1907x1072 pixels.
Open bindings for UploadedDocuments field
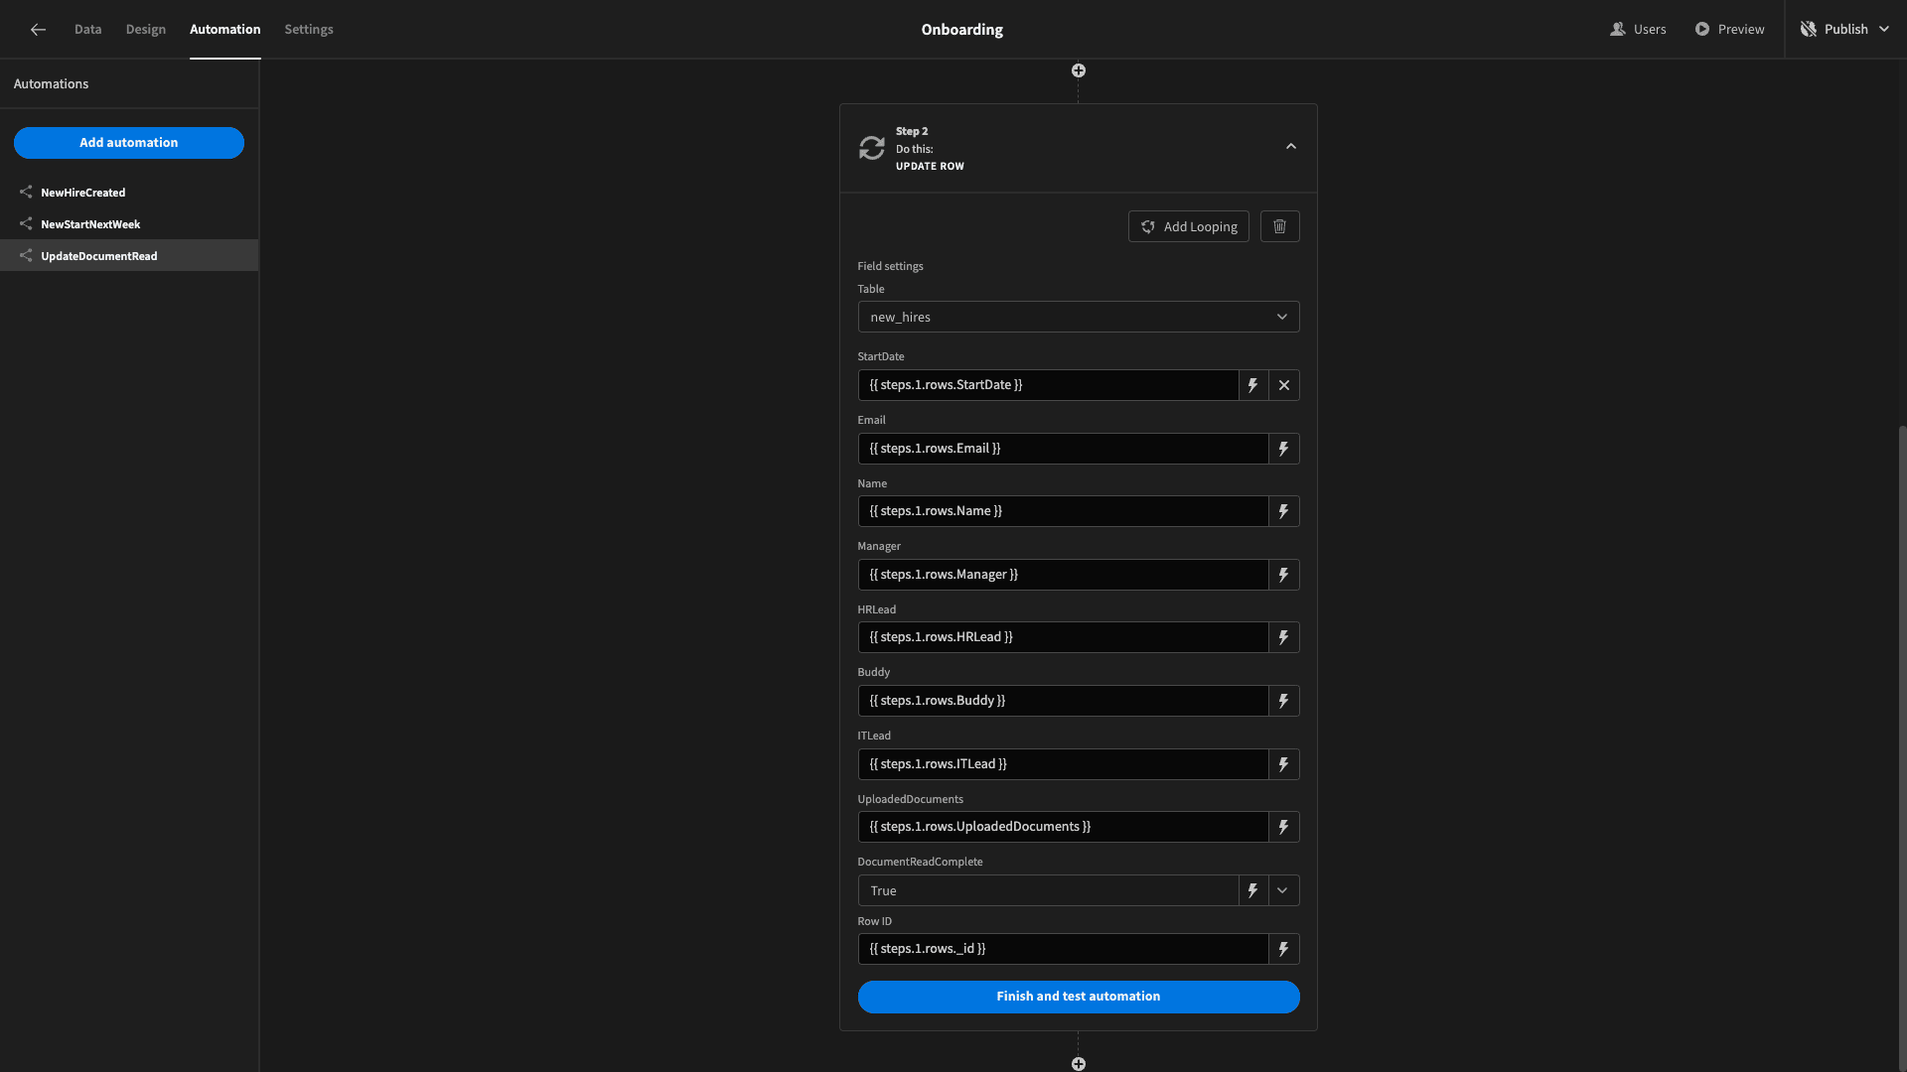1284,827
